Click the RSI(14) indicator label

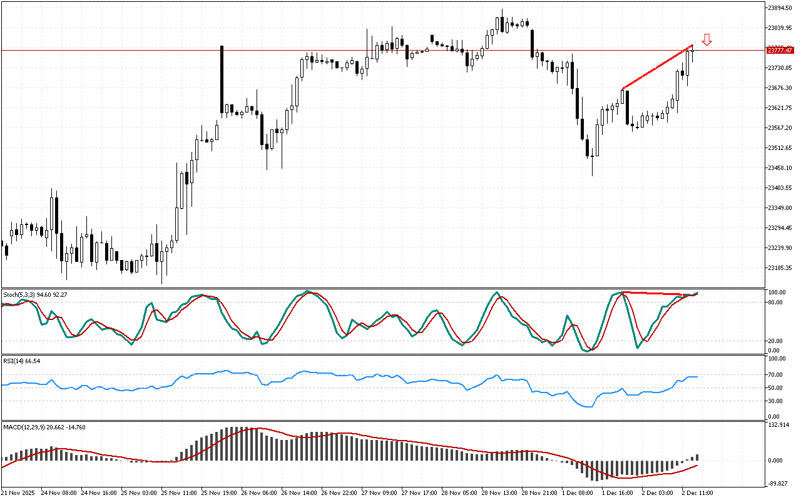(x=13, y=361)
